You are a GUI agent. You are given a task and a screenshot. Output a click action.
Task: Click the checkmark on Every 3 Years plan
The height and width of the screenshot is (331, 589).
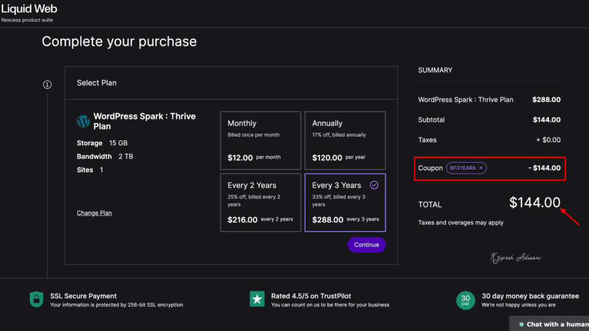click(374, 185)
